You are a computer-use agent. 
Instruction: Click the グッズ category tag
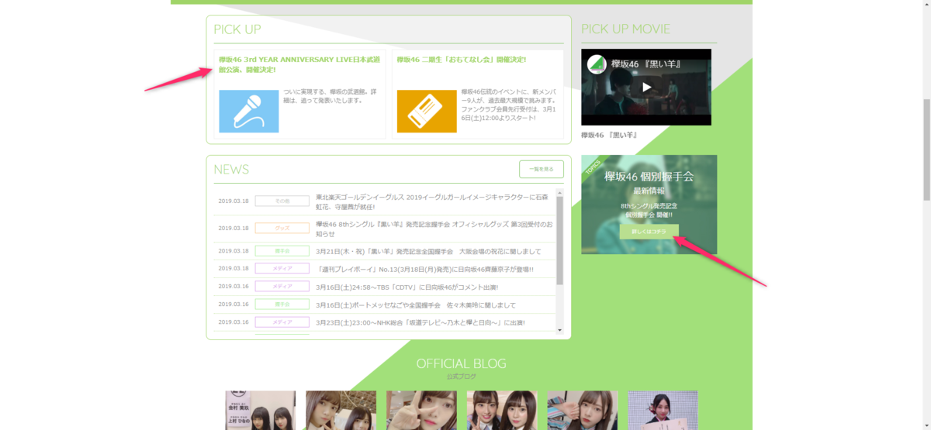282,228
